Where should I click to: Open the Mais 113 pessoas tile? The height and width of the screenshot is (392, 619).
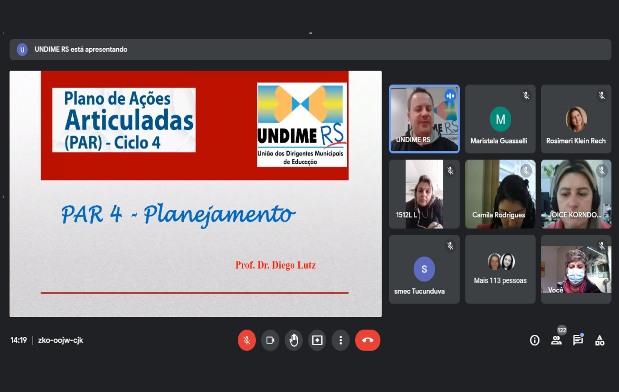pyautogui.click(x=500, y=269)
